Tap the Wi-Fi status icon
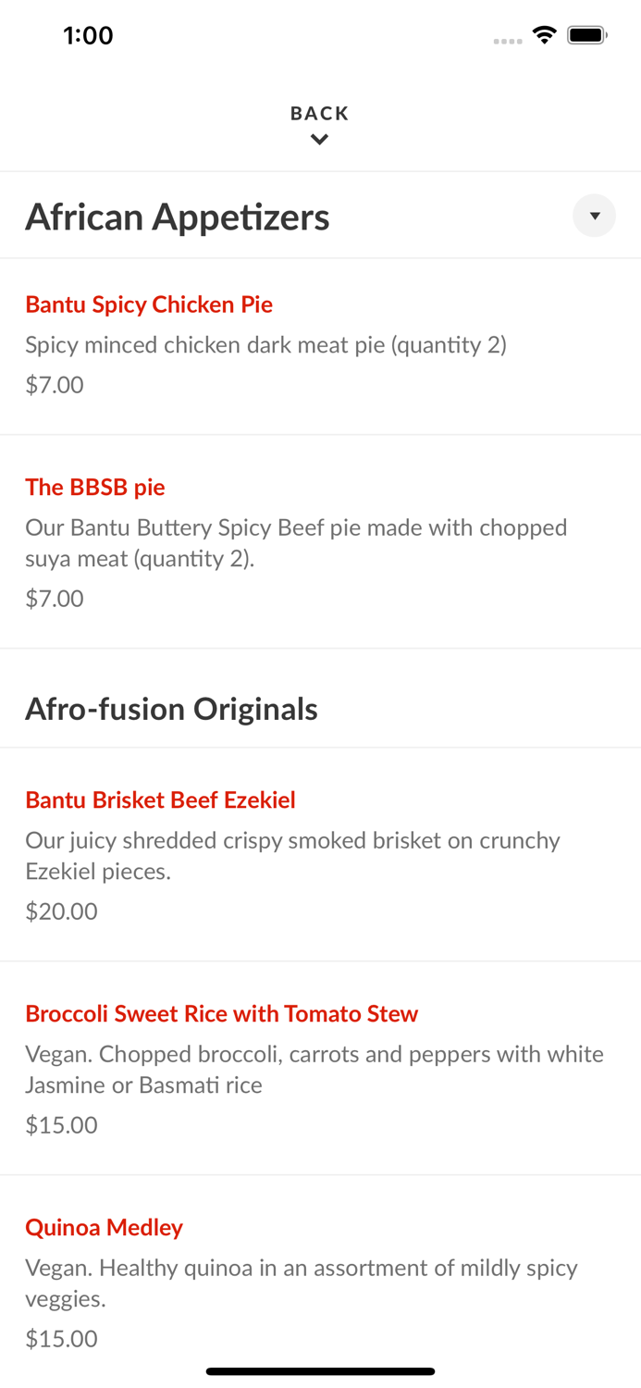Screen dimensions: 641x1388 pos(544,35)
